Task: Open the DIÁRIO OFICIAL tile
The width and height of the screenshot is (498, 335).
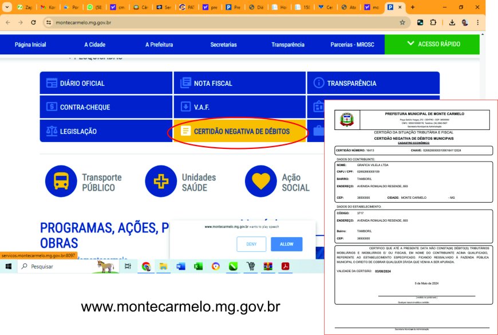Action: 106,83
